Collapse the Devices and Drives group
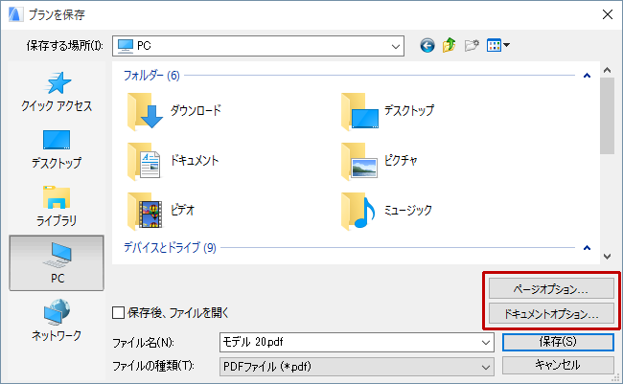This screenshot has width=623, height=384. point(587,248)
